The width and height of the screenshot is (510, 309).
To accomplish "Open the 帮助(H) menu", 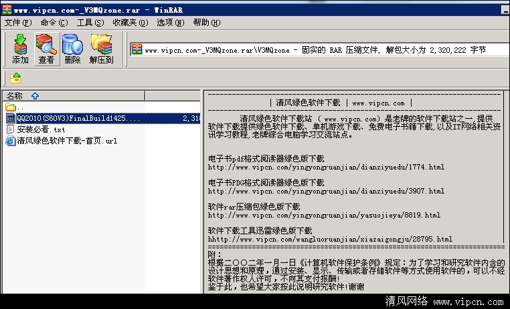I will [x=207, y=23].
